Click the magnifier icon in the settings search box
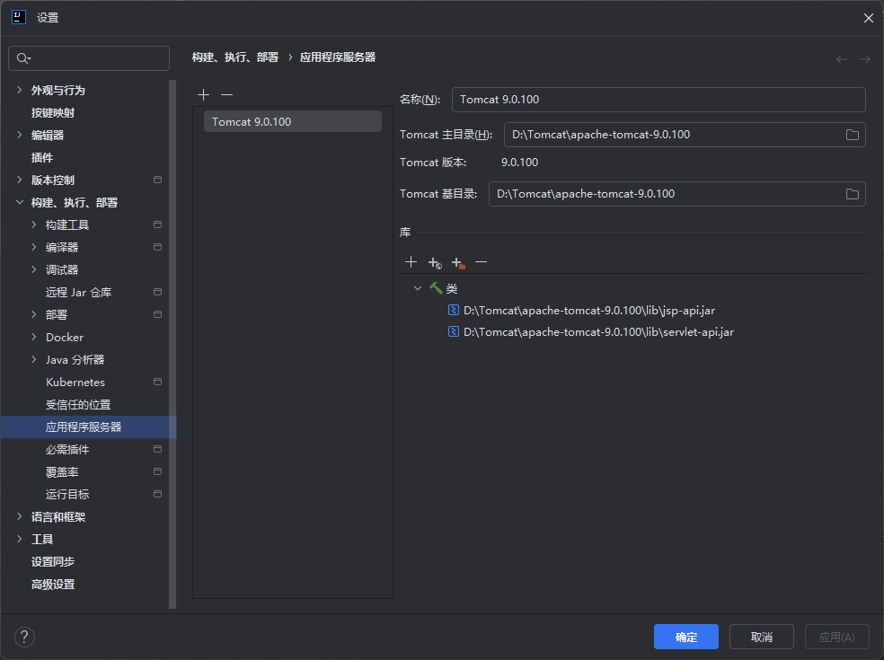This screenshot has height=660, width=884. pos(23,58)
